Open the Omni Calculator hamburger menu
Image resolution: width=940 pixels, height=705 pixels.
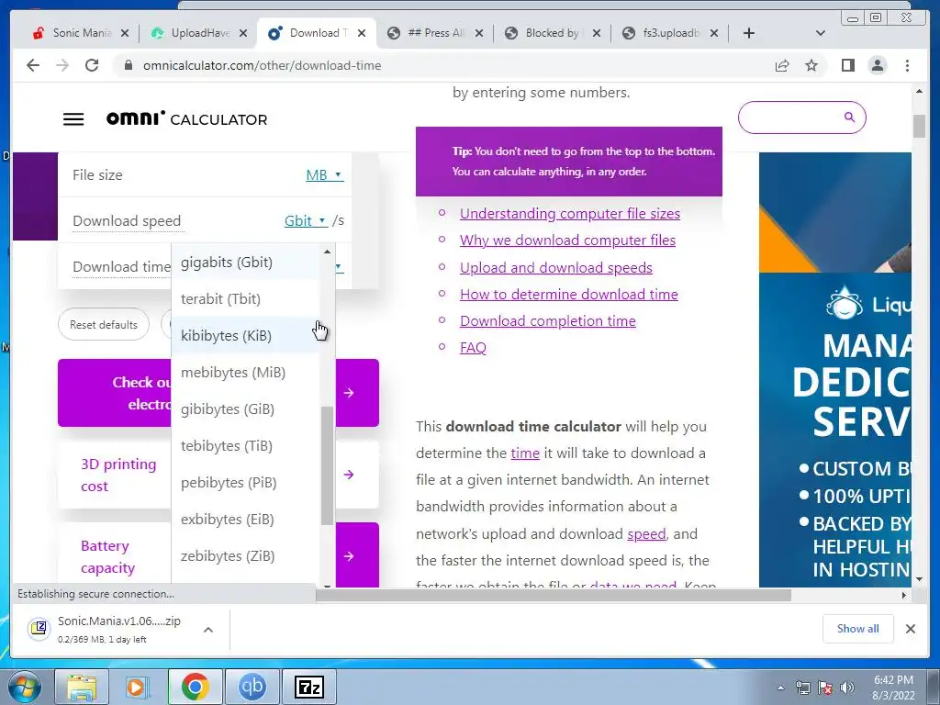tap(73, 118)
